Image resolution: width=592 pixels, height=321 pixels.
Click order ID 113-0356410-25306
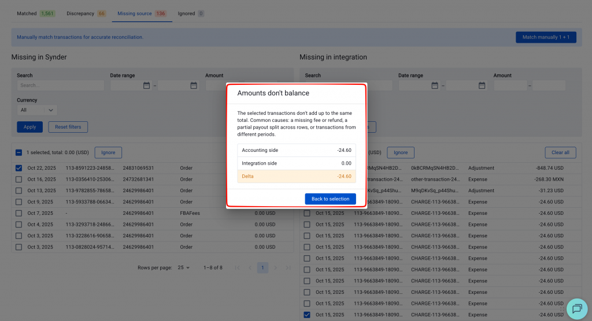point(90,179)
